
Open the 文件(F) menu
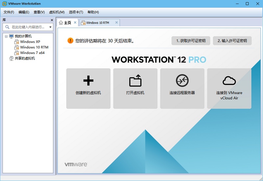tap(9, 12)
